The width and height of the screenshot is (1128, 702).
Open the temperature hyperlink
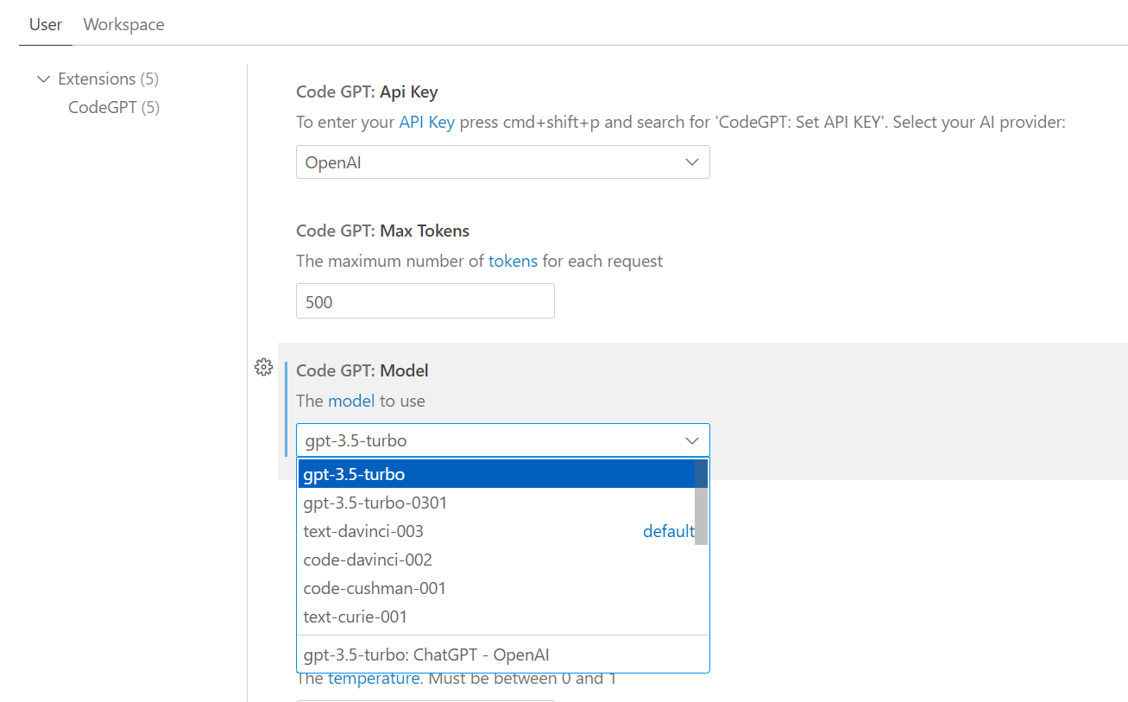(374, 679)
